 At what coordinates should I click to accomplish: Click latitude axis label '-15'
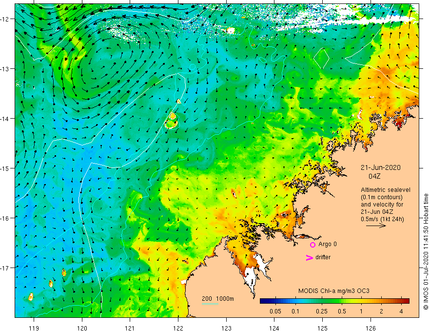5,168
